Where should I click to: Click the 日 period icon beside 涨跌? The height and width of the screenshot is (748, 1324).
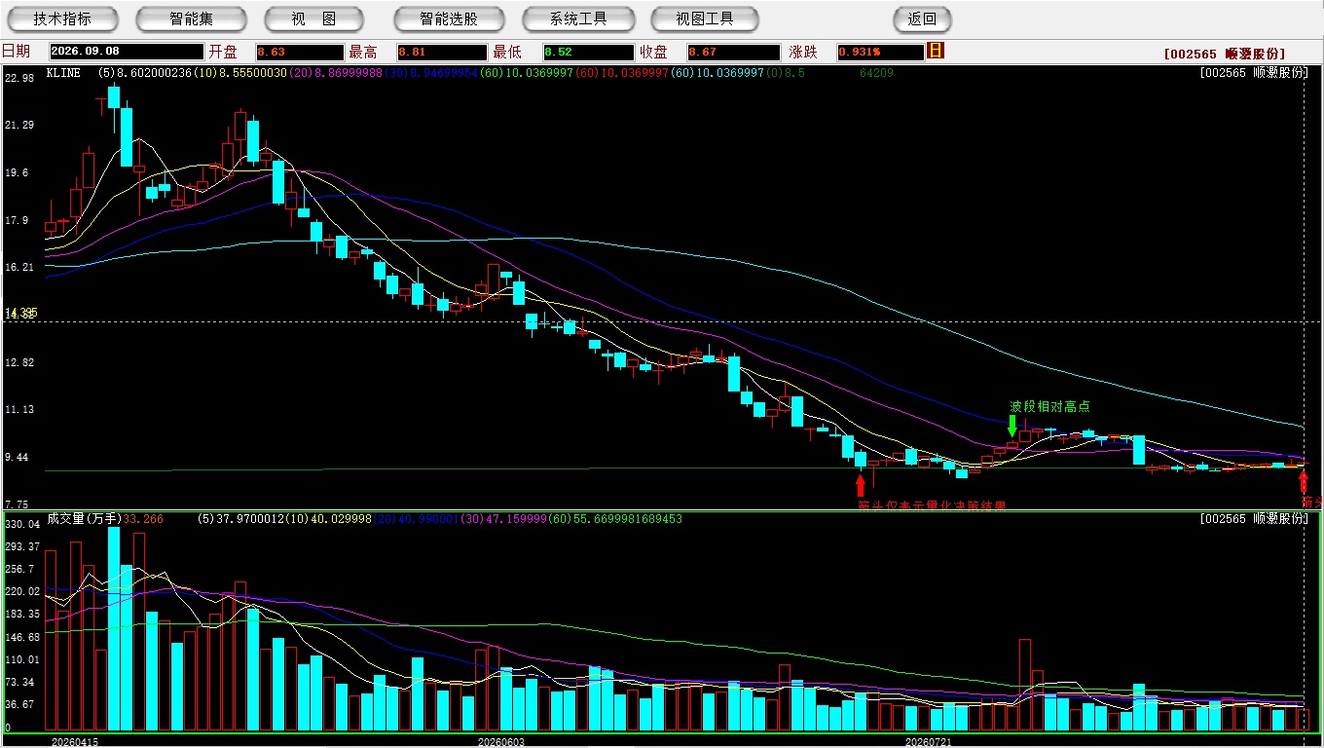(x=936, y=51)
